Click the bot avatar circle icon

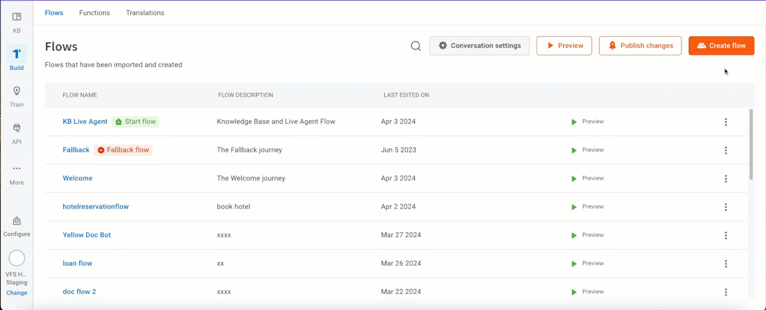coord(17,258)
